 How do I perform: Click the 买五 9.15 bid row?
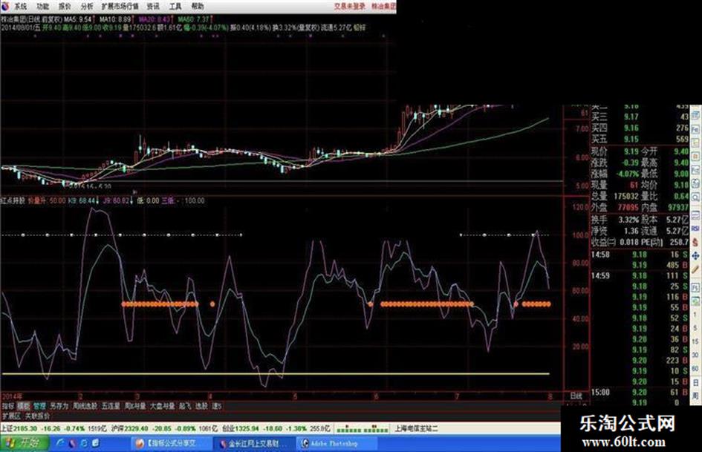point(640,140)
